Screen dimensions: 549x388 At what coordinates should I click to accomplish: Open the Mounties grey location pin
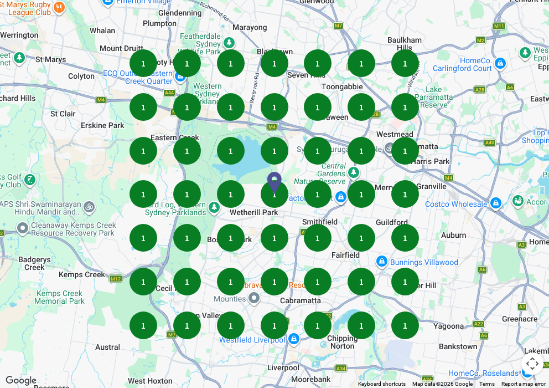coord(254,299)
